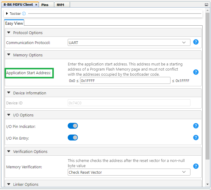The width and height of the screenshot is (211, 190).
Task: Select the Easy View tab
Action: tap(14, 23)
